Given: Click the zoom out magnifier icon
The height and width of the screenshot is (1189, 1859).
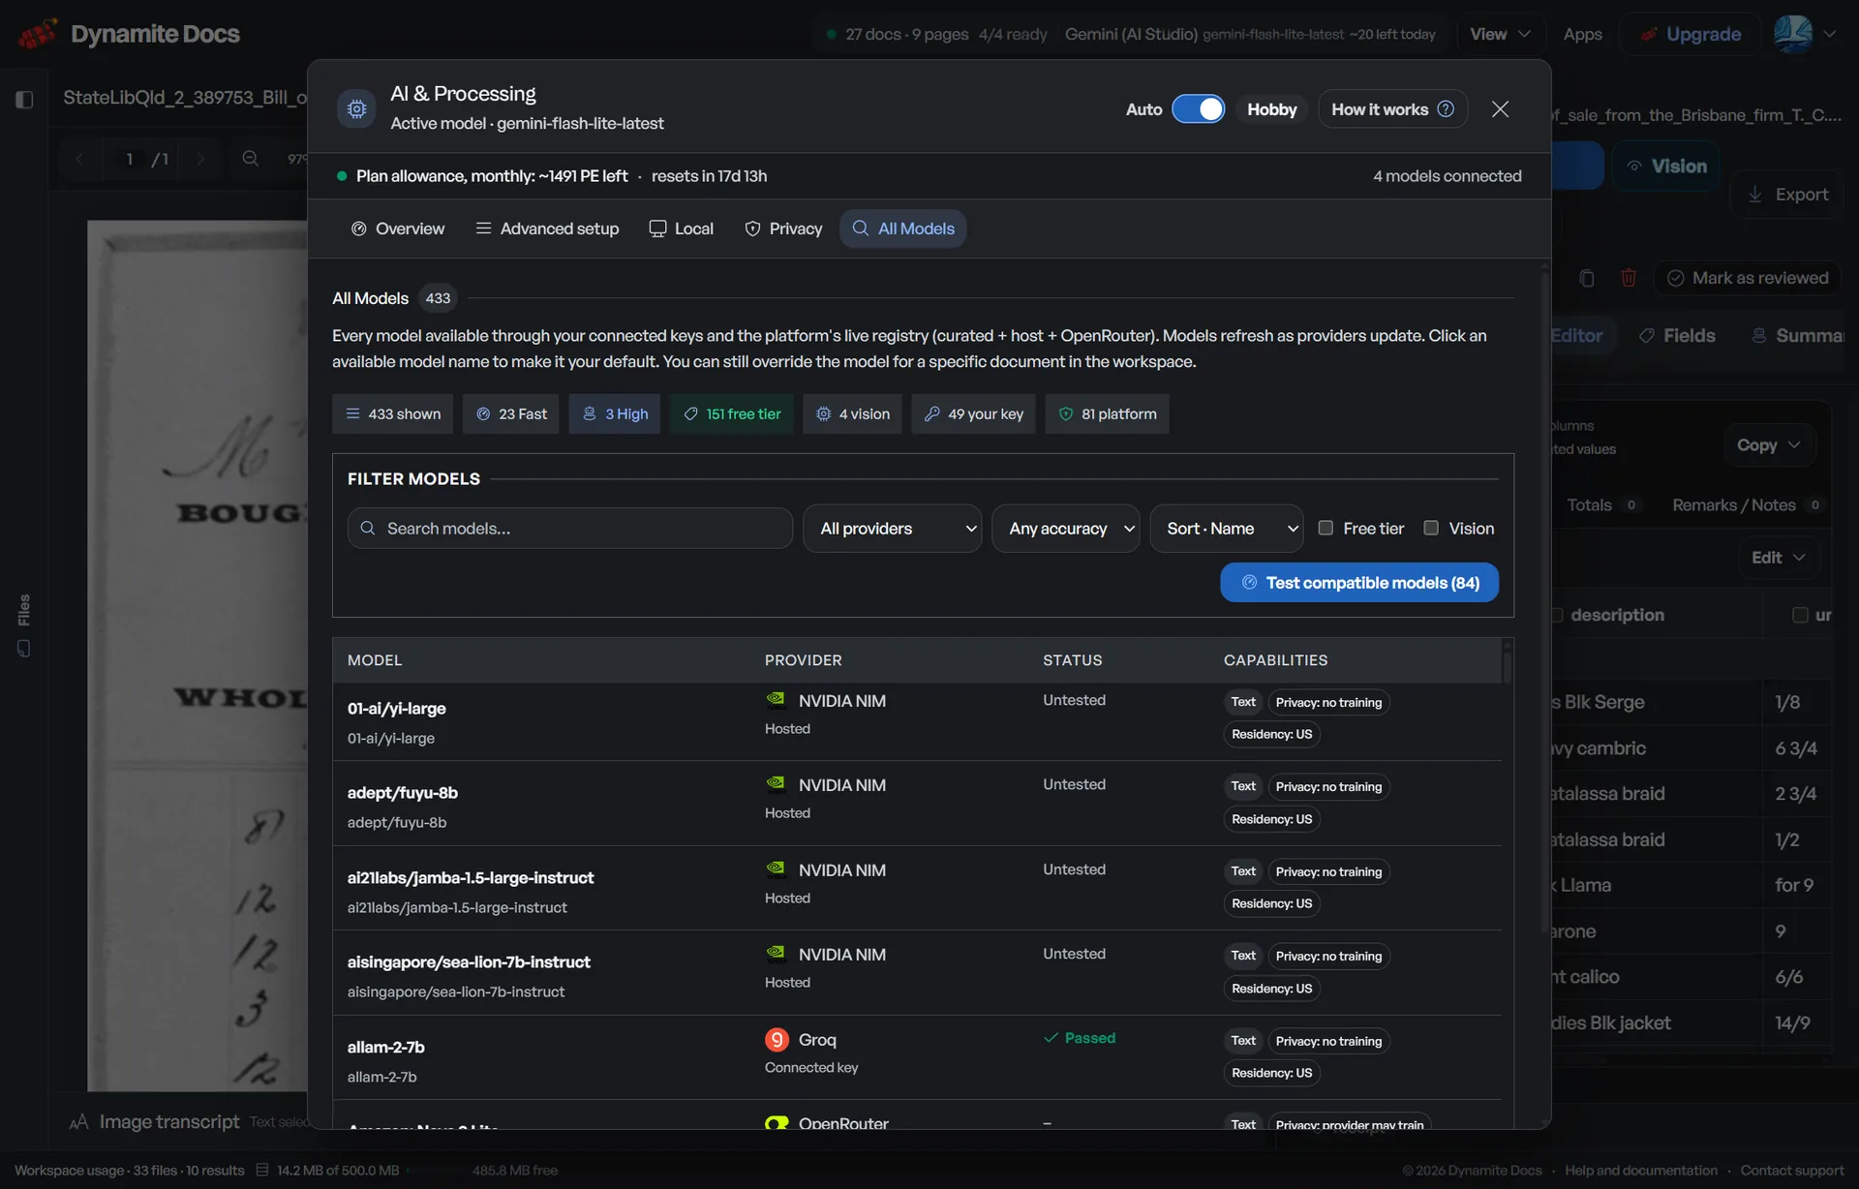Looking at the screenshot, I should coord(250,158).
